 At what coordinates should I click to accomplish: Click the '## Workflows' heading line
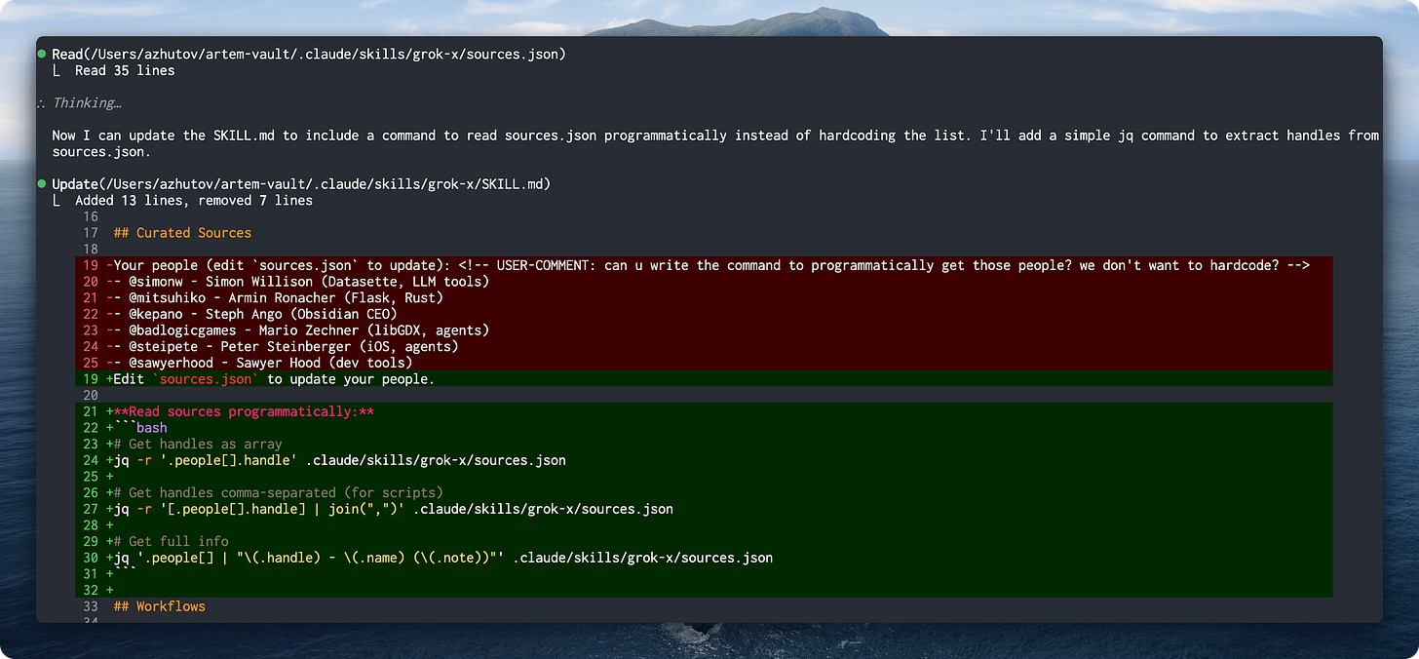160,606
